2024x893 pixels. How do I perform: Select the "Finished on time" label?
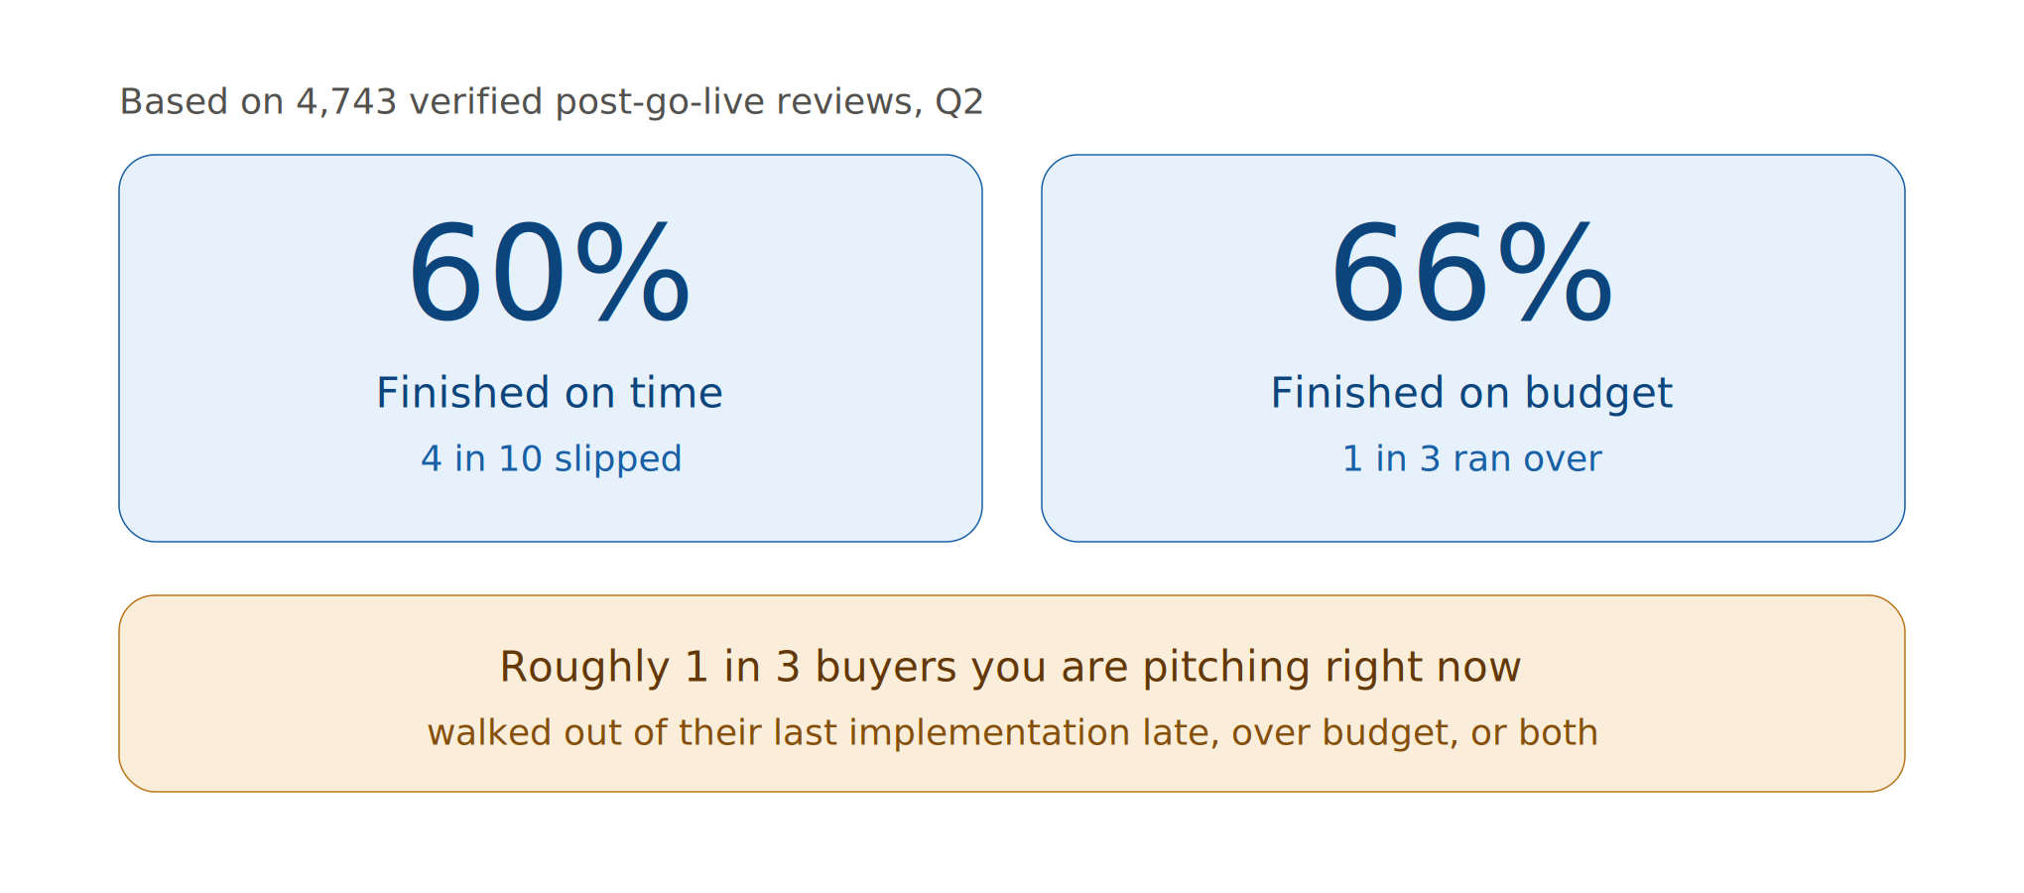coord(550,393)
